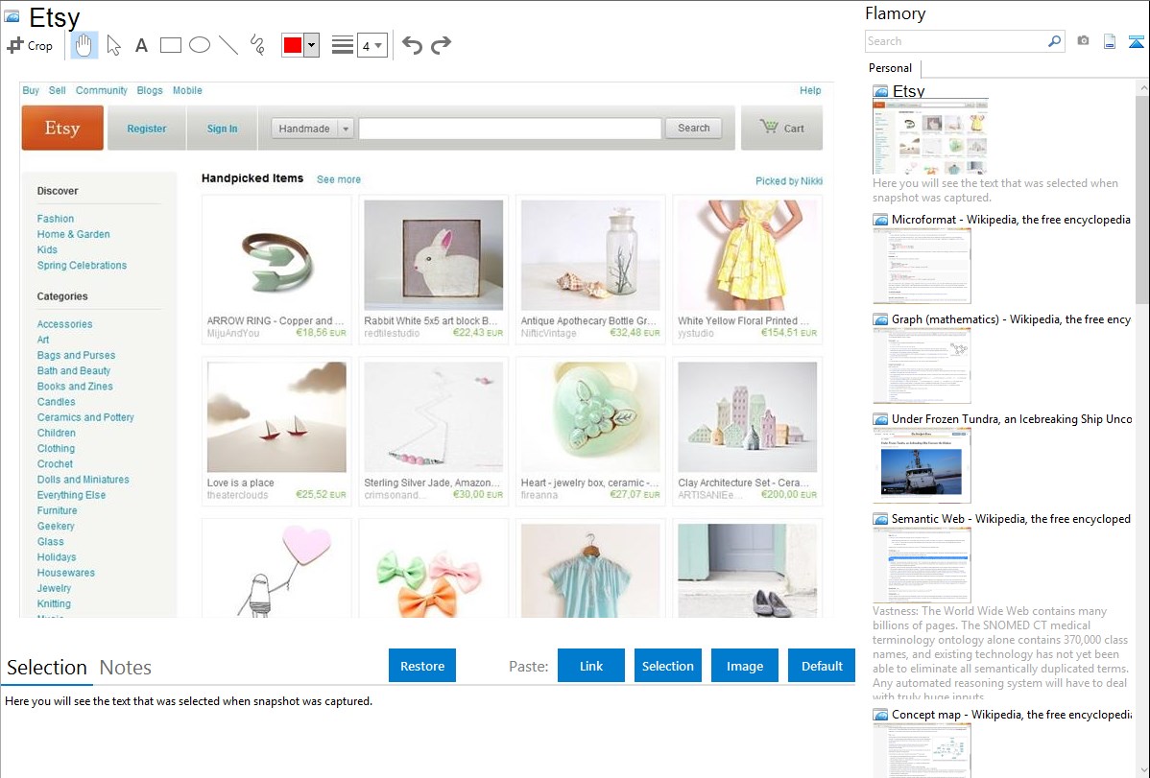Screen dimensions: 1150x778
Task: Open the Under Frozen Tundra ship thumbnail
Action: tap(922, 465)
